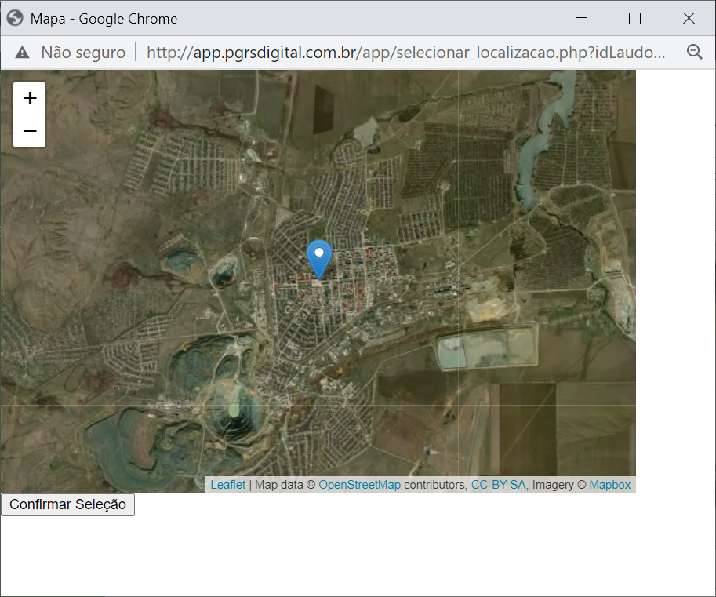Visit the Mapbox imagery link
This screenshot has width=716, height=597.
point(609,485)
